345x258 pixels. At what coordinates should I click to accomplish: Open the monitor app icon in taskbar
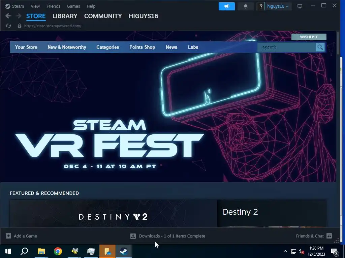91,251
